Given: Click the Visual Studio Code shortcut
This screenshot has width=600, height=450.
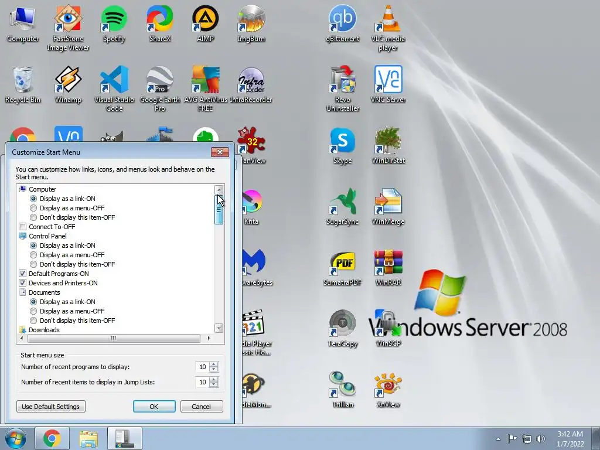Looking at the screenshot, I should click(x=114, y=88).
